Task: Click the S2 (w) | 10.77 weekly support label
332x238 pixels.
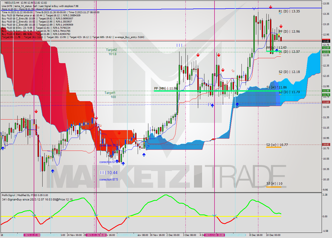Action: [276, 145]
